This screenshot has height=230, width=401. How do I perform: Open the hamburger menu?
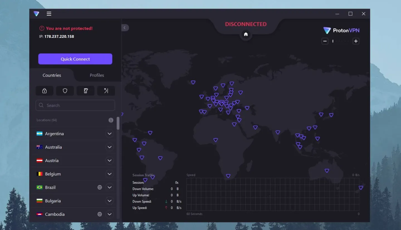(49, 14)
